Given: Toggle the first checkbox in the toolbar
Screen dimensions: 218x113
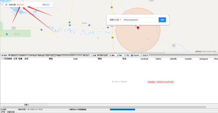Looking at the screenshot, I should 18,55.
